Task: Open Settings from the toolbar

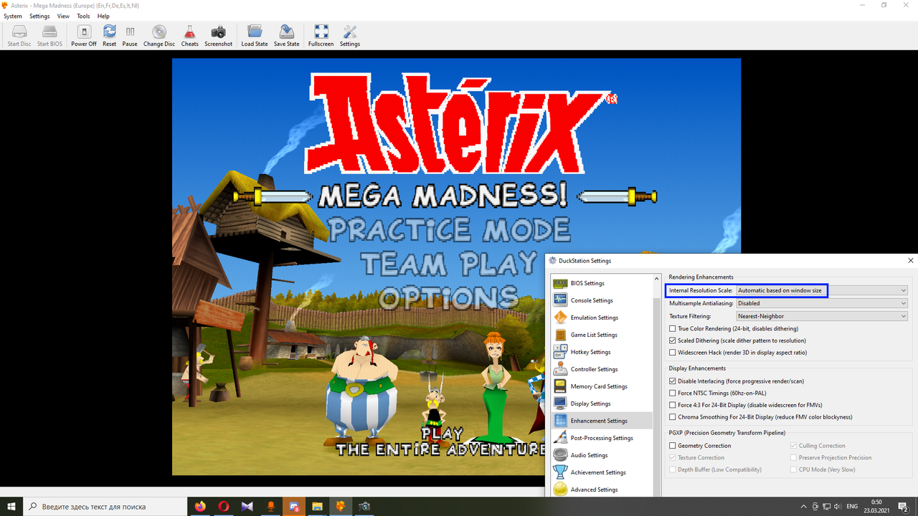Action: coord(350,35)
